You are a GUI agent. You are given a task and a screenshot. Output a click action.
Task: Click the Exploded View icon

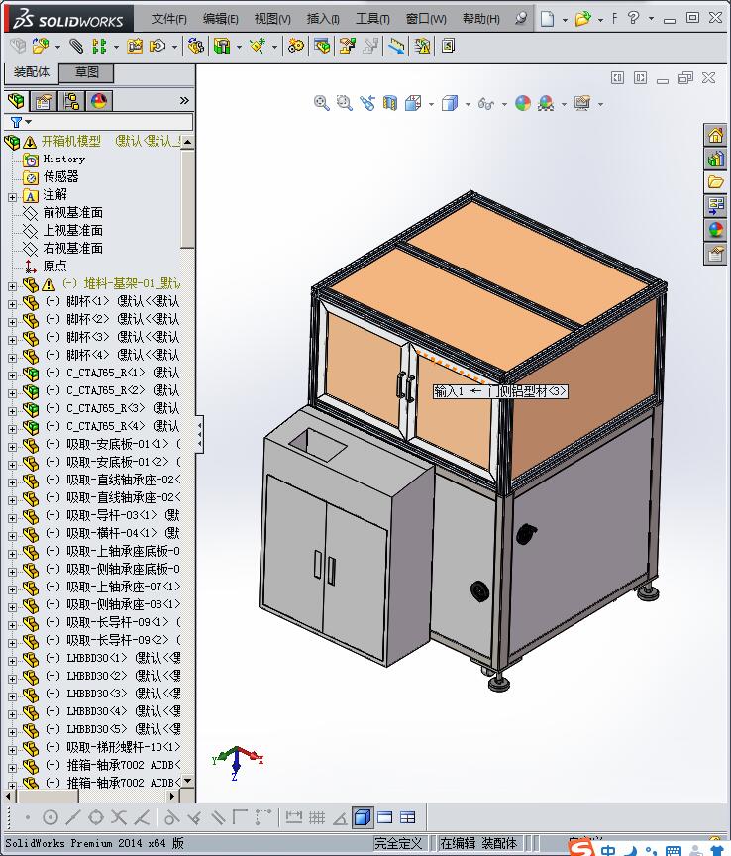point(348,46)
